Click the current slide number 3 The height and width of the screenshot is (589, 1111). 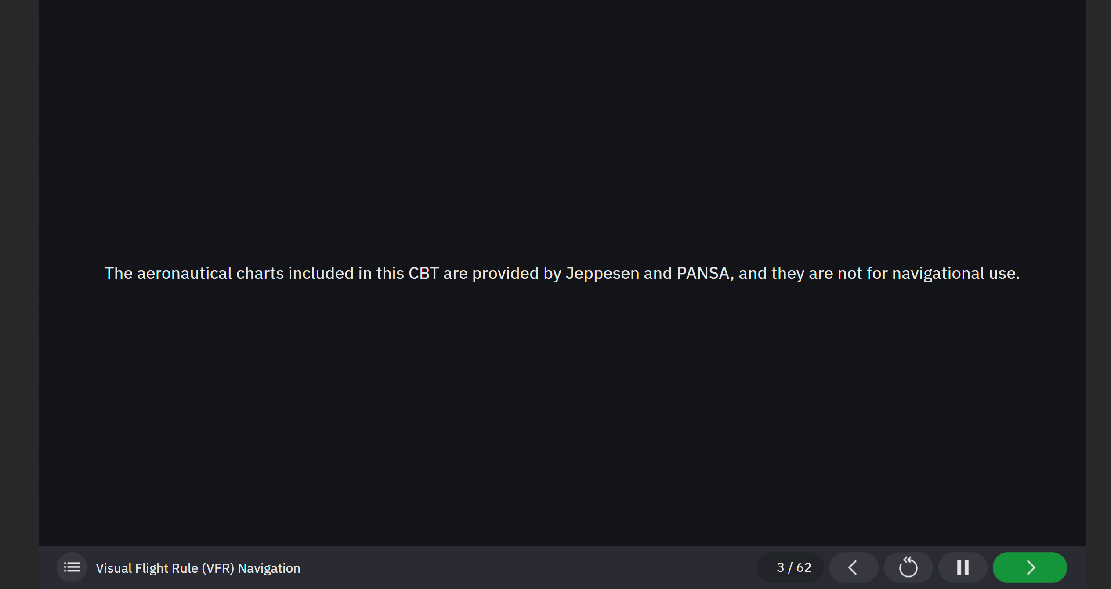[781, 567]
